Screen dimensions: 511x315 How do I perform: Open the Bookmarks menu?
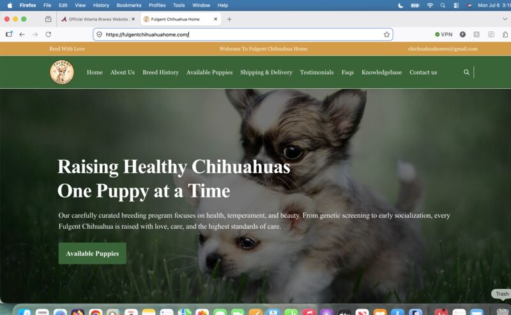pyautogui.click(x=129, y=5)
